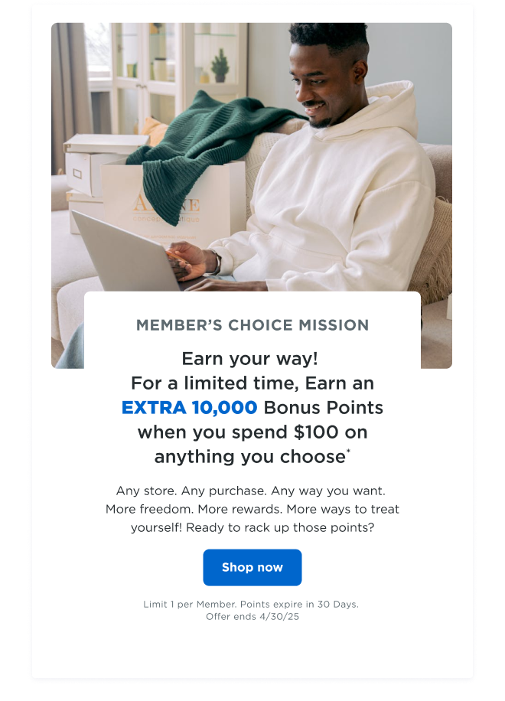Screen dimensions: 505x701
Task: Click the small plant on the shelf
Action: click(x=220, y=67)
